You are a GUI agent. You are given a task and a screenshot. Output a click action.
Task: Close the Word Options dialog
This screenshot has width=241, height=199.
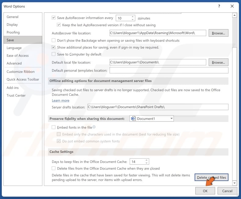click(x=232, y=6)
